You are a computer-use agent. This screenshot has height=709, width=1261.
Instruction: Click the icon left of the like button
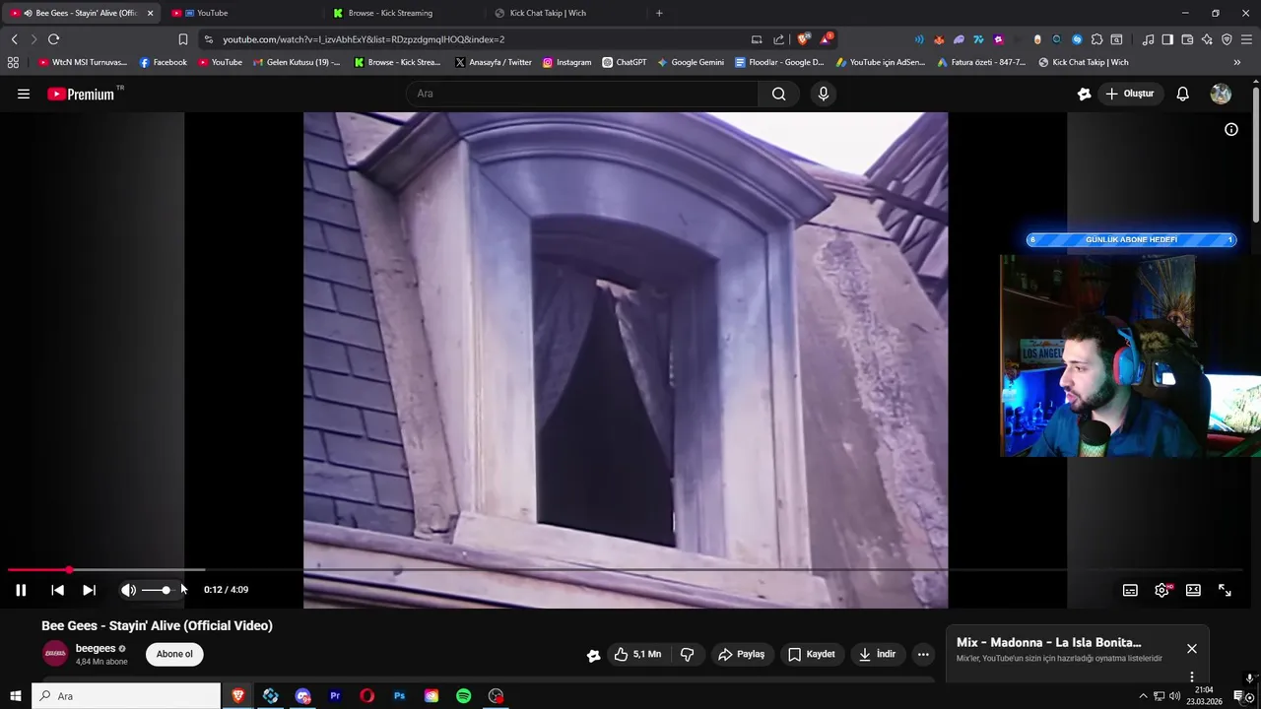(x=593, y=655)
